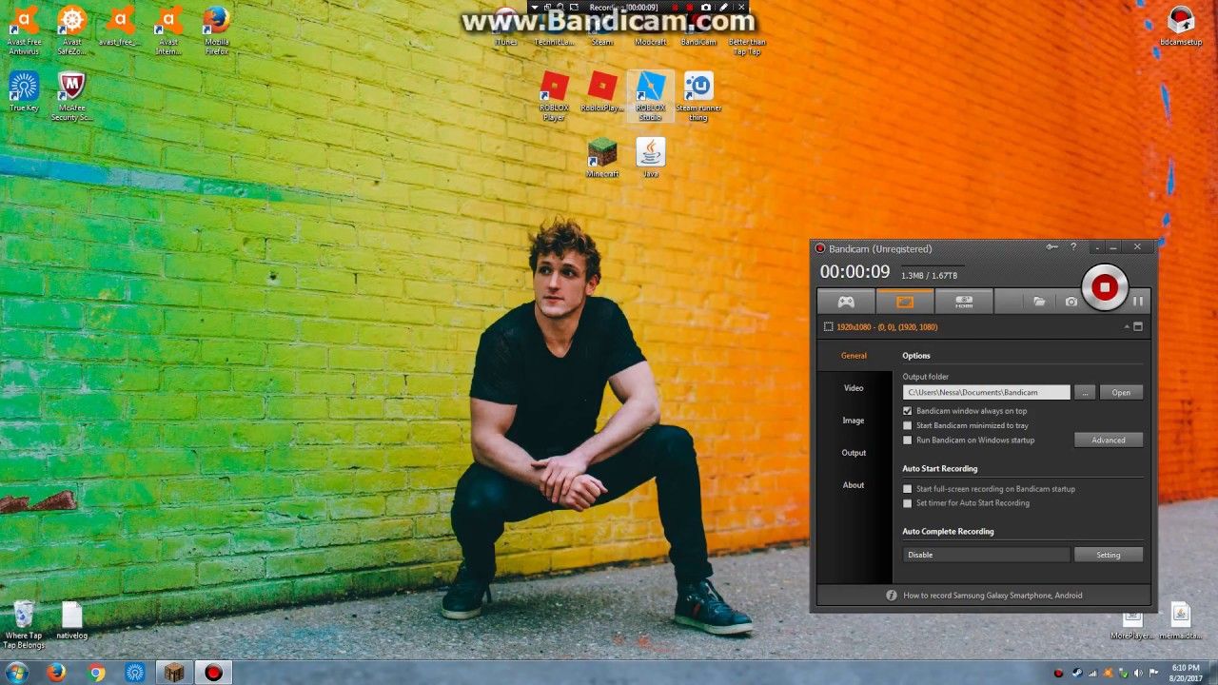Stop recording with the red button

(x=1105, y=287)
